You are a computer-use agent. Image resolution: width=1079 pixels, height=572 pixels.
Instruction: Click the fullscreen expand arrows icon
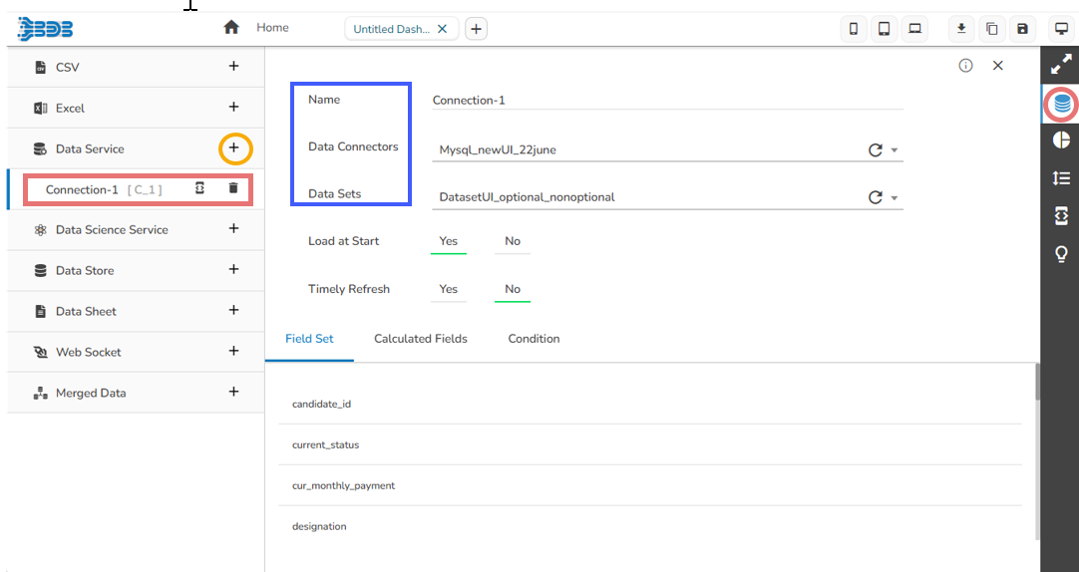(x=1061, y=66)
